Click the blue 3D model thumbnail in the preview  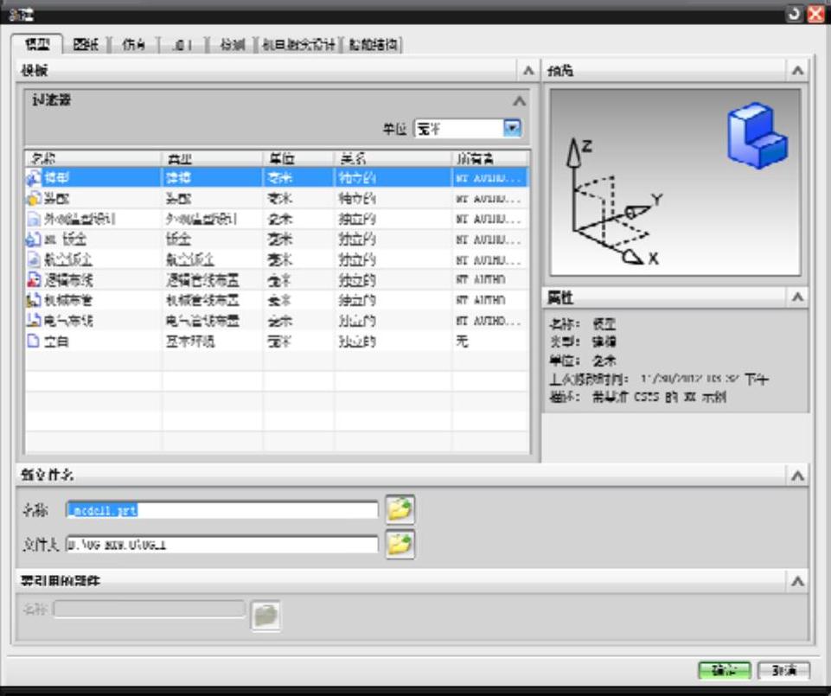click(x=757, y=137)
